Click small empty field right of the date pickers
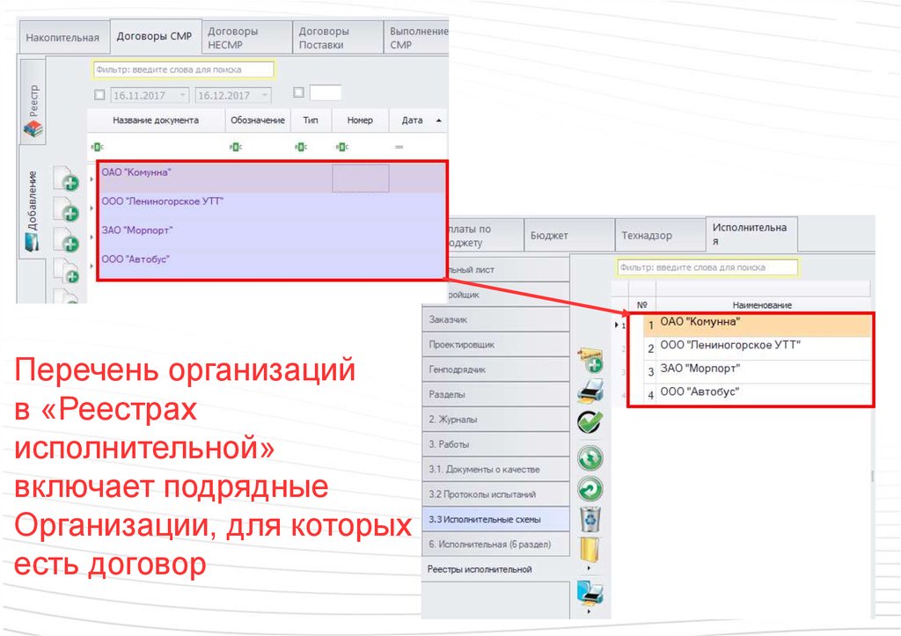Image resolution: width=901 pixels, height=636 pixels. (x=326, y=91)
